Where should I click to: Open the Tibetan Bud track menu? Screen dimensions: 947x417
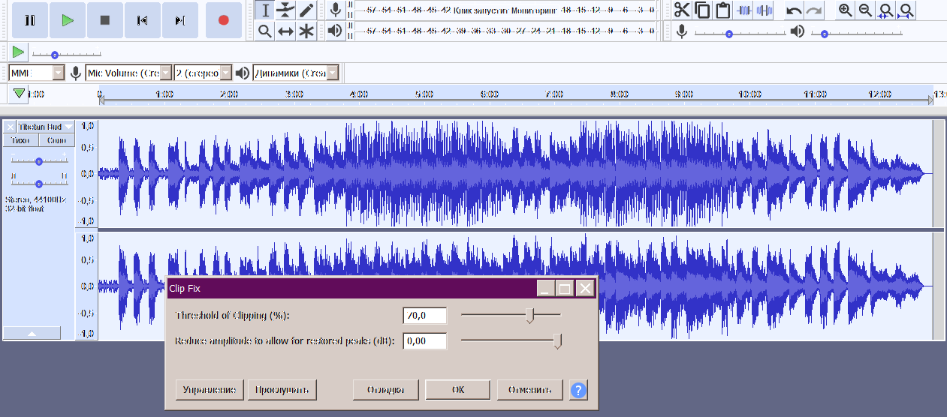pyautogui.click(x=45, y=127)
